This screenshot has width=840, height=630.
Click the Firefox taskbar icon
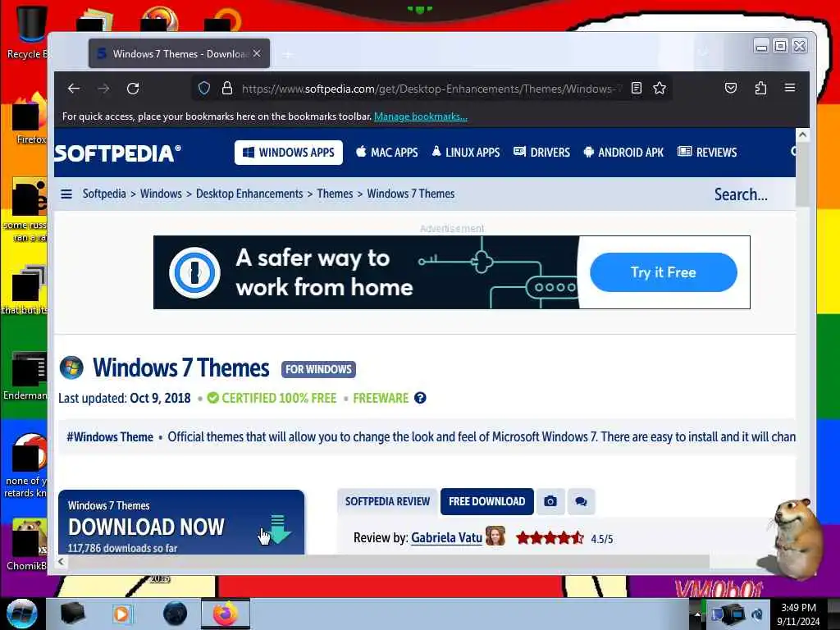226,614
